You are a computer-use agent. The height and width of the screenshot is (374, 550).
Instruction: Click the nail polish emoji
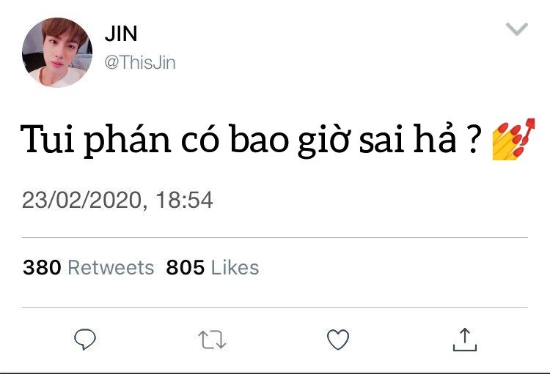tap(513, 139)
